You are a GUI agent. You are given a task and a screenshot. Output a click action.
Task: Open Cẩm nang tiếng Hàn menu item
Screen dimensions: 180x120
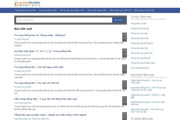point(144,10)
